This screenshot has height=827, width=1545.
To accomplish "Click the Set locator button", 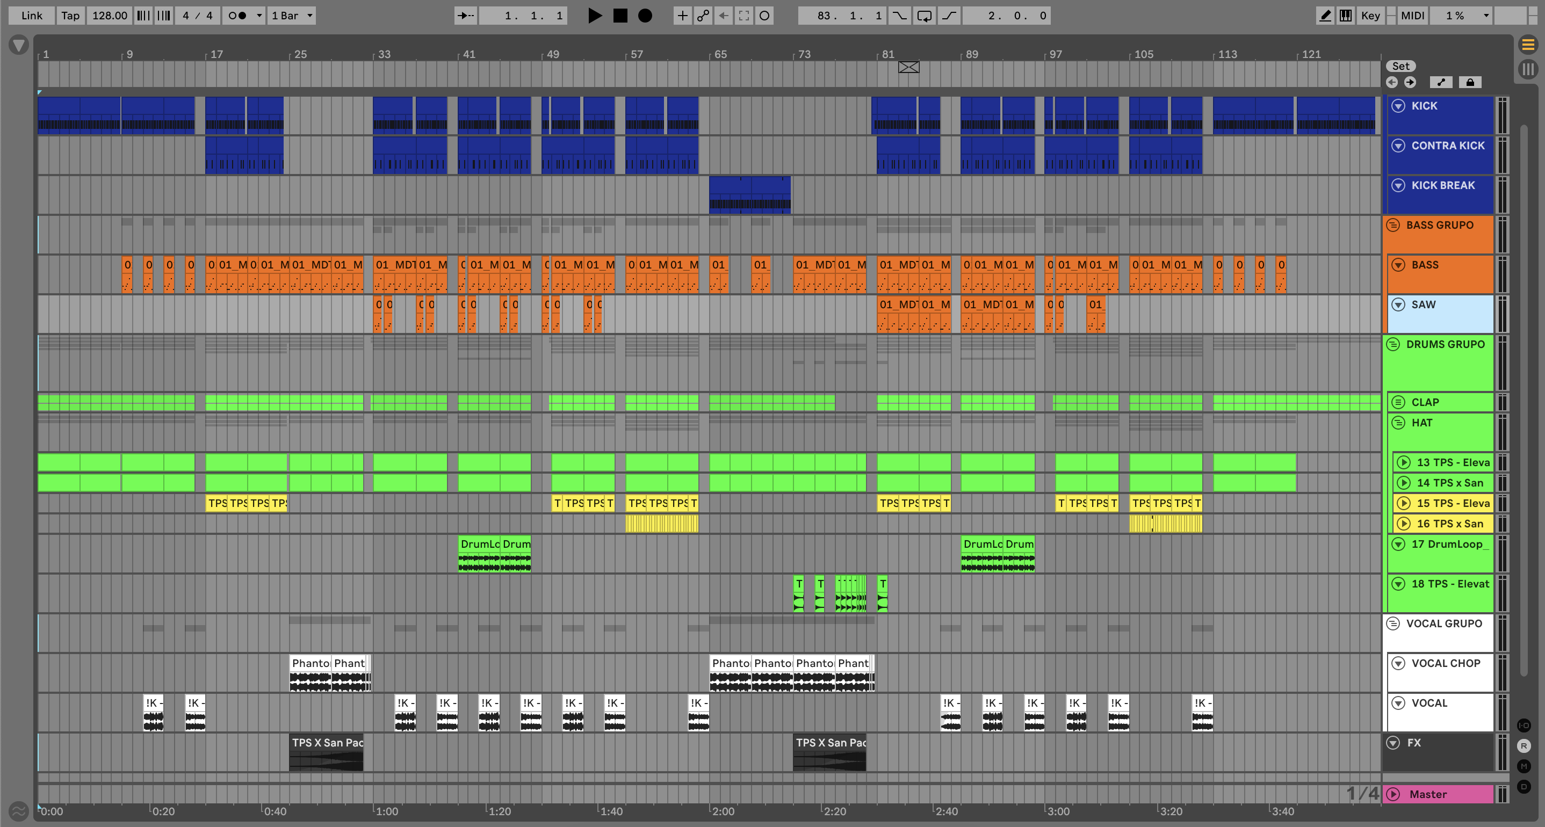I will click(x=1400, y=66).
